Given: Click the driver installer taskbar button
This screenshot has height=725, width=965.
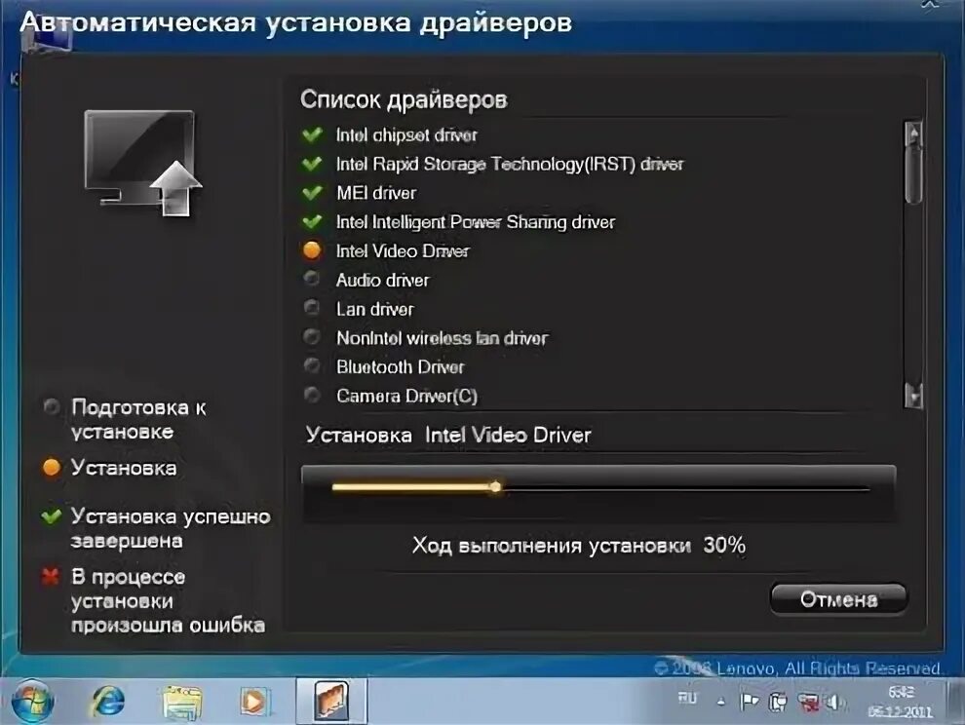Looking at the screenshot, I should point(331,701).
